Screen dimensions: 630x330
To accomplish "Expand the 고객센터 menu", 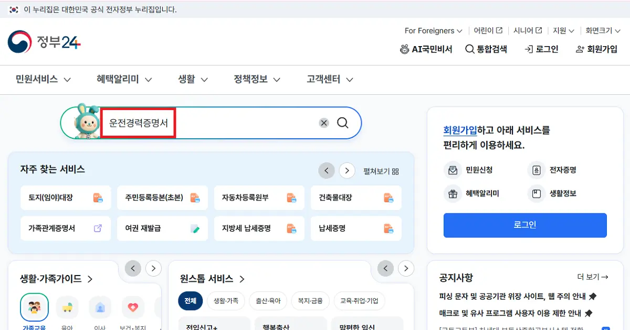I will [x=330, y=80].
